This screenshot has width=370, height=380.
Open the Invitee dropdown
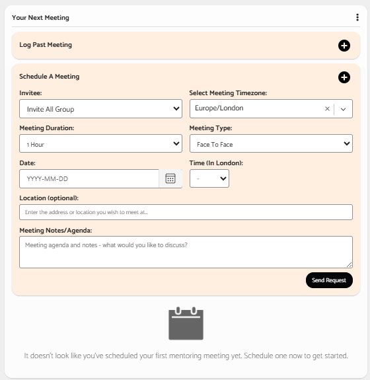click(x=101, y=109)
